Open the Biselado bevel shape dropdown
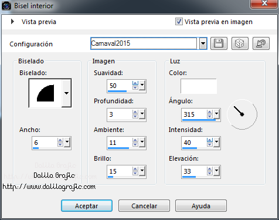The image size is (279, 220). [x=66, y=93]
